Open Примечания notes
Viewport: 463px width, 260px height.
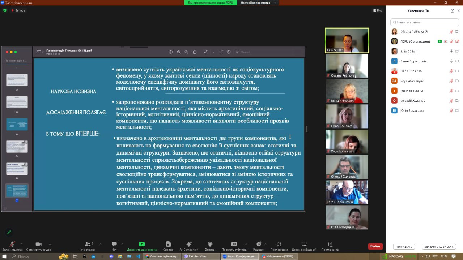click(330, 246)
